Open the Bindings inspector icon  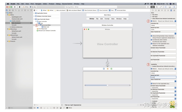171,10
